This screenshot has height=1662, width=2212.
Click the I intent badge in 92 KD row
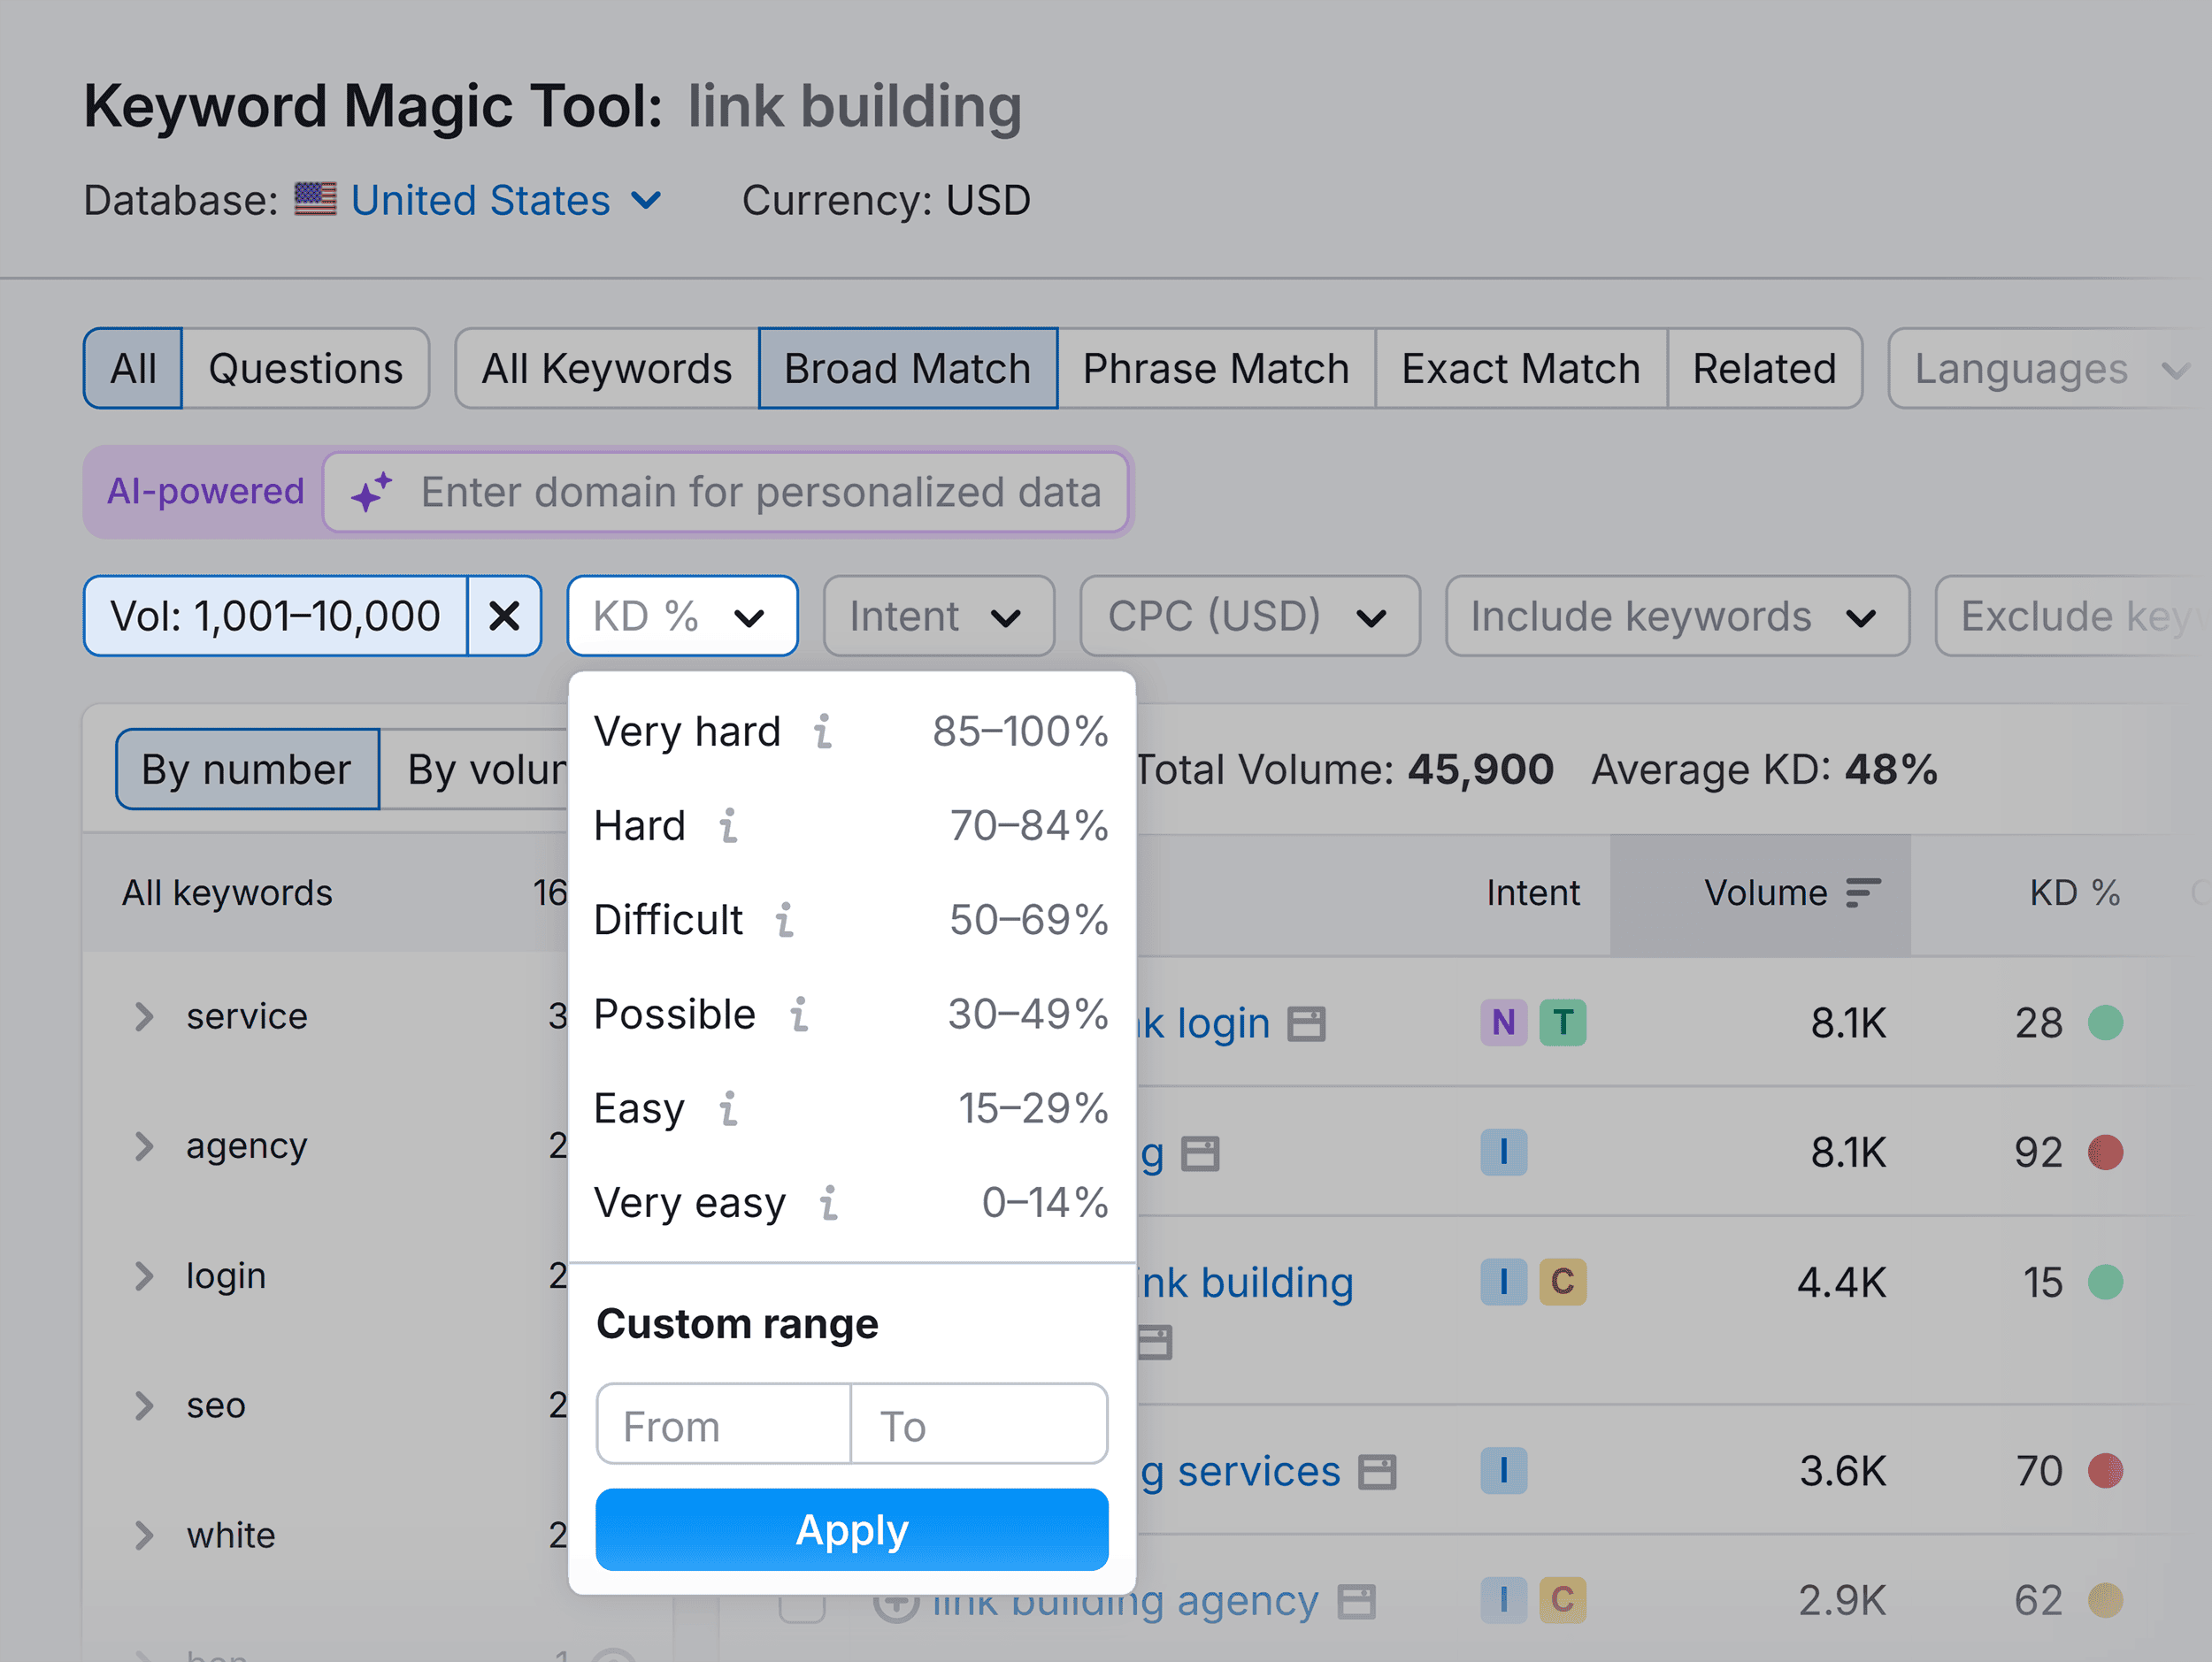[1503, 1153]
